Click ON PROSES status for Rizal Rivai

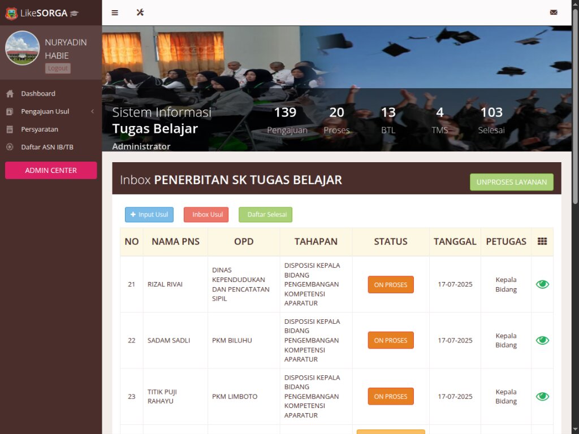(x=391, y=285)
